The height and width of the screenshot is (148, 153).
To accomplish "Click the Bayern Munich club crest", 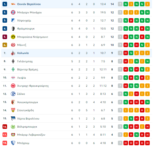I will tap(13, 12).
